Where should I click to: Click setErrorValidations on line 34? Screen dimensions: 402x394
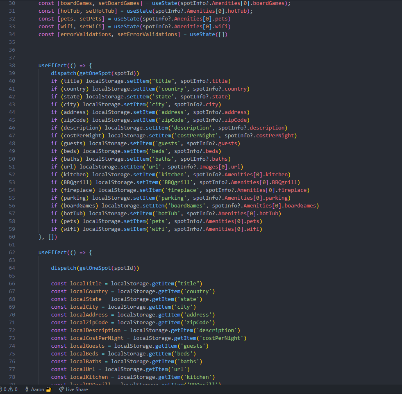pos(147,34)
